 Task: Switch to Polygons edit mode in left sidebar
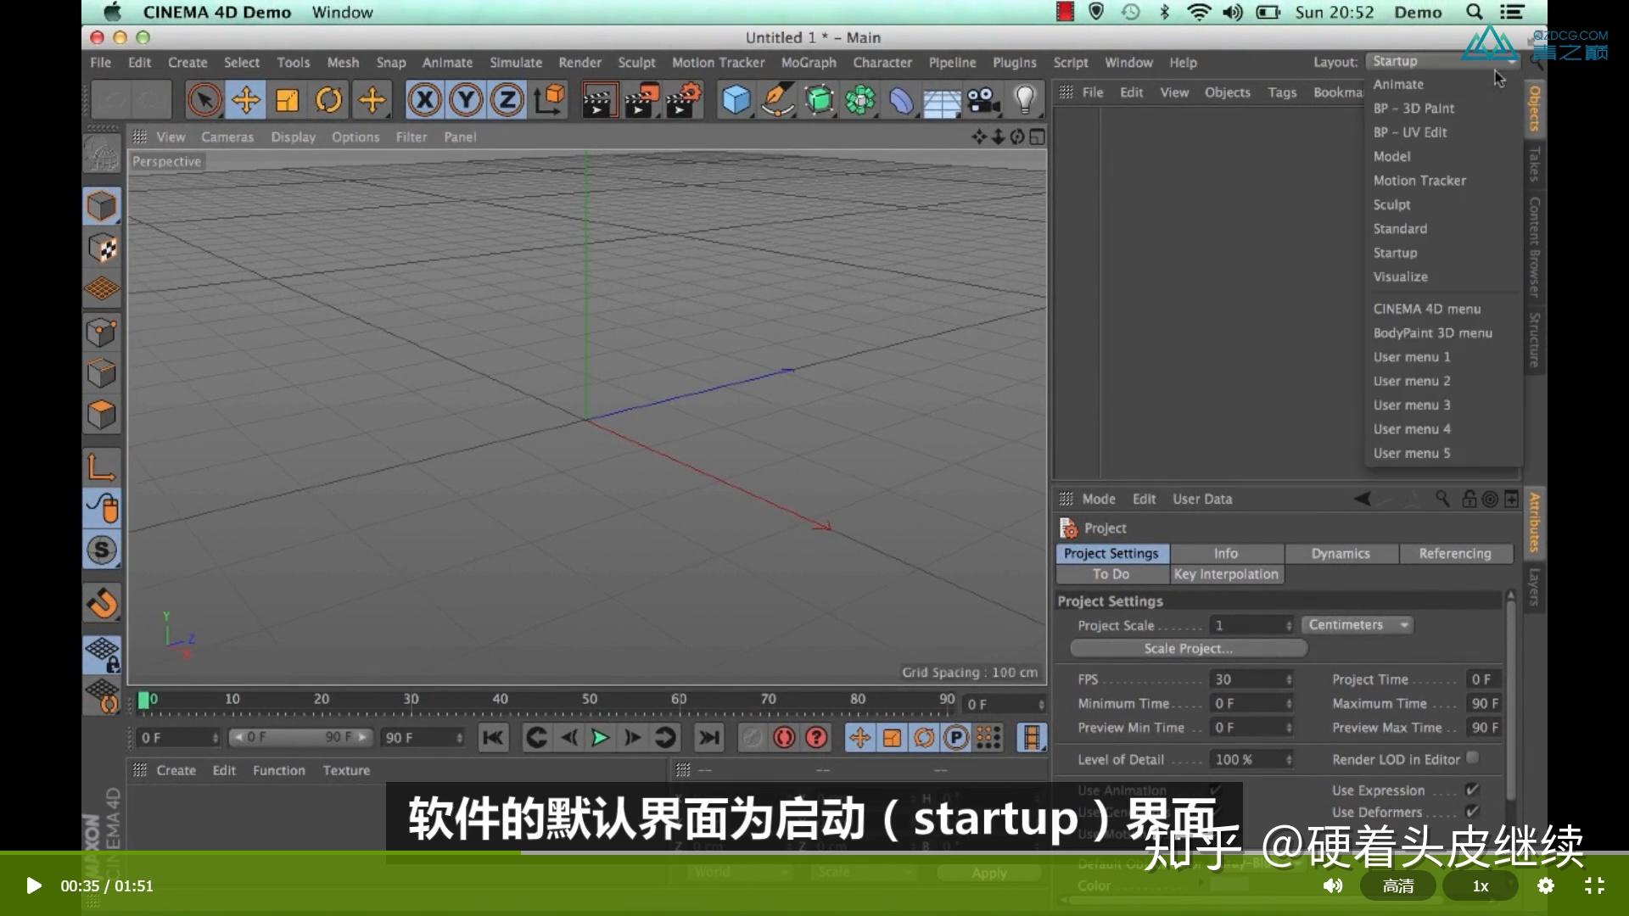pos(102,414)
